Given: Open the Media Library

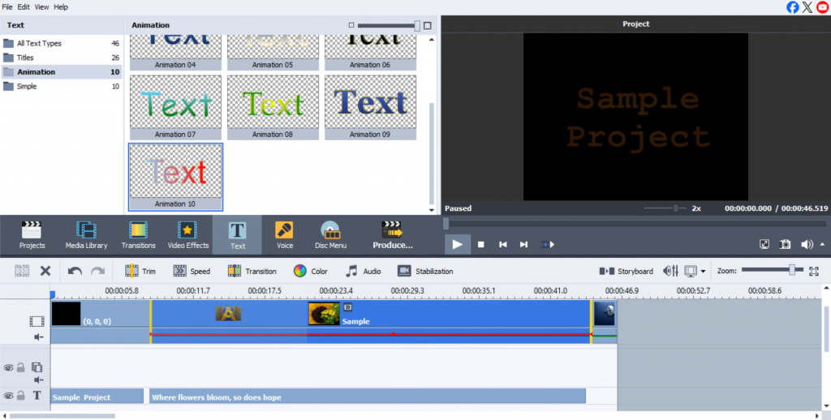Looking at the screenshot, I should coord(86,235).
